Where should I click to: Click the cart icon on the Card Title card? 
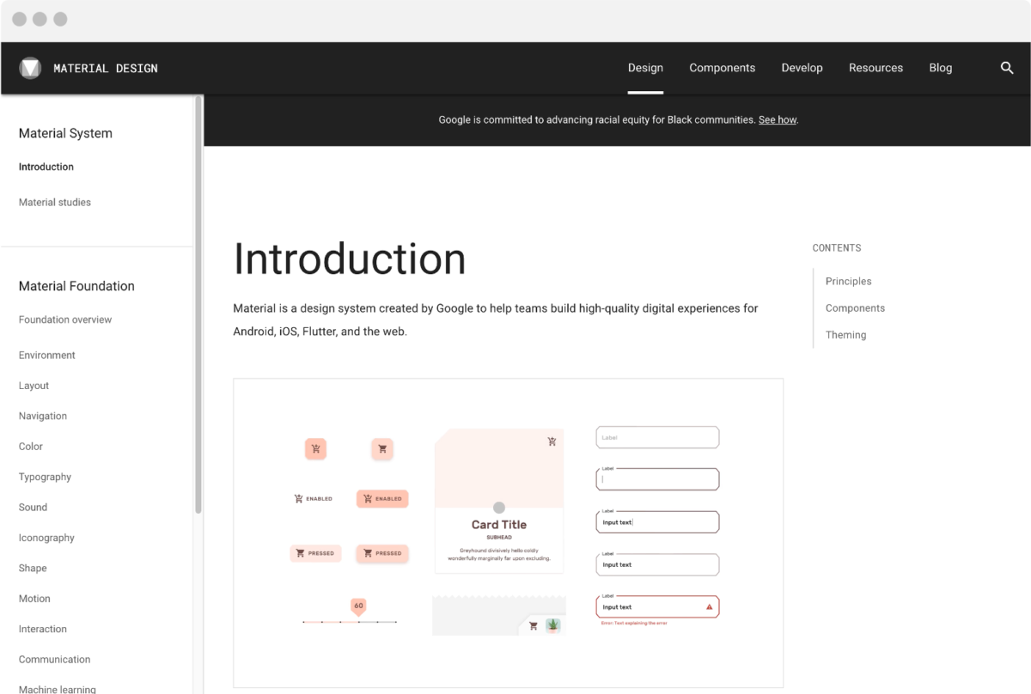(x=551, y=441)
